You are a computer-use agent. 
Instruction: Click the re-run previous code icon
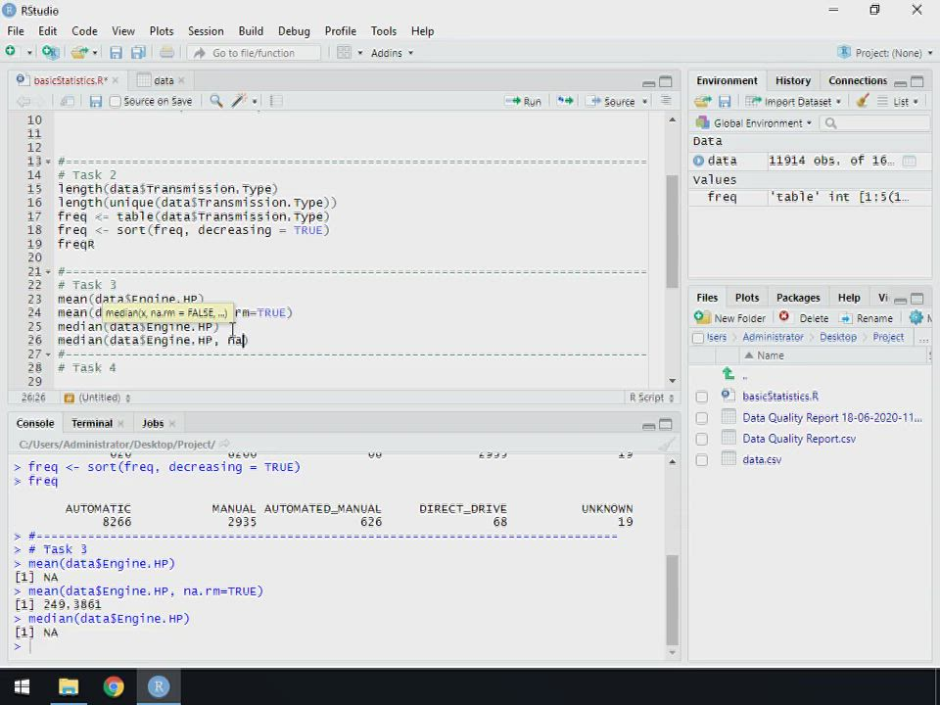click(x=565, y=101)
